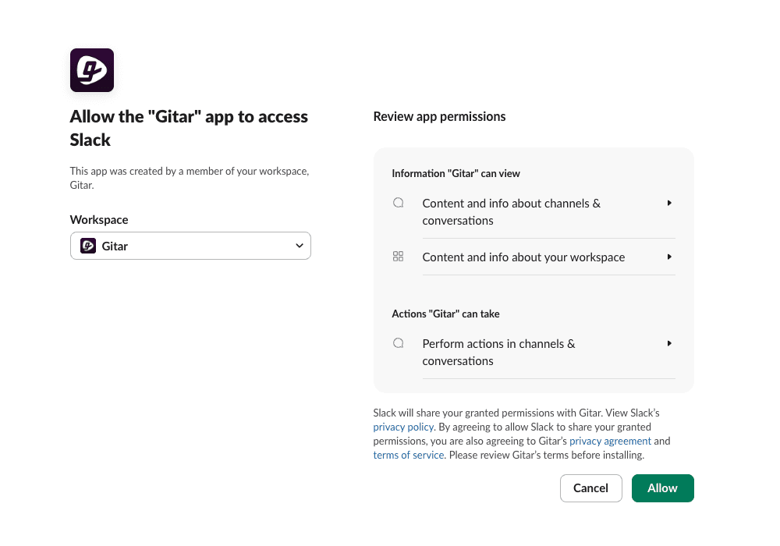780x546 pixels.
Task: Click the workspace content permission row
Action: [523, 256]
